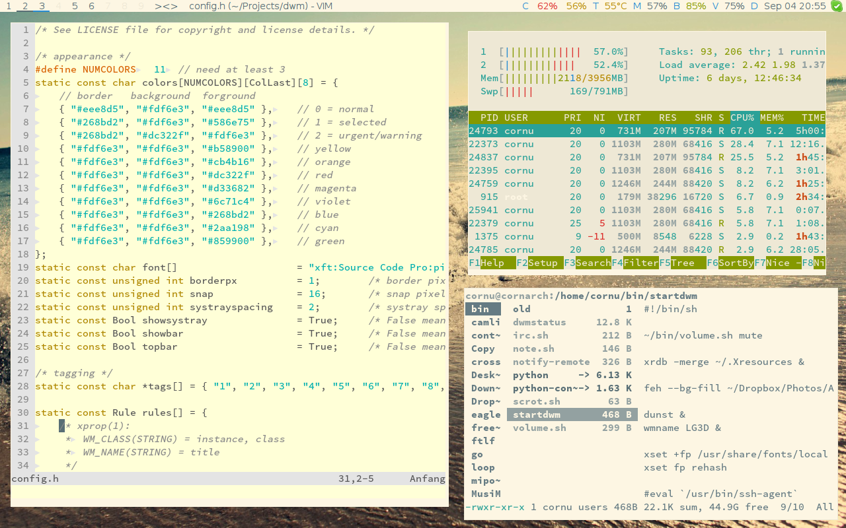Select the loop directory in ranger
This screenshot has width=846, height=528.
[483, 467]
